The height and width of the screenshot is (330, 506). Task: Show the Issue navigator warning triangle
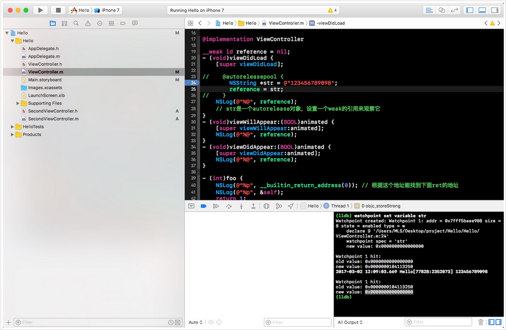tap(88, 24)
